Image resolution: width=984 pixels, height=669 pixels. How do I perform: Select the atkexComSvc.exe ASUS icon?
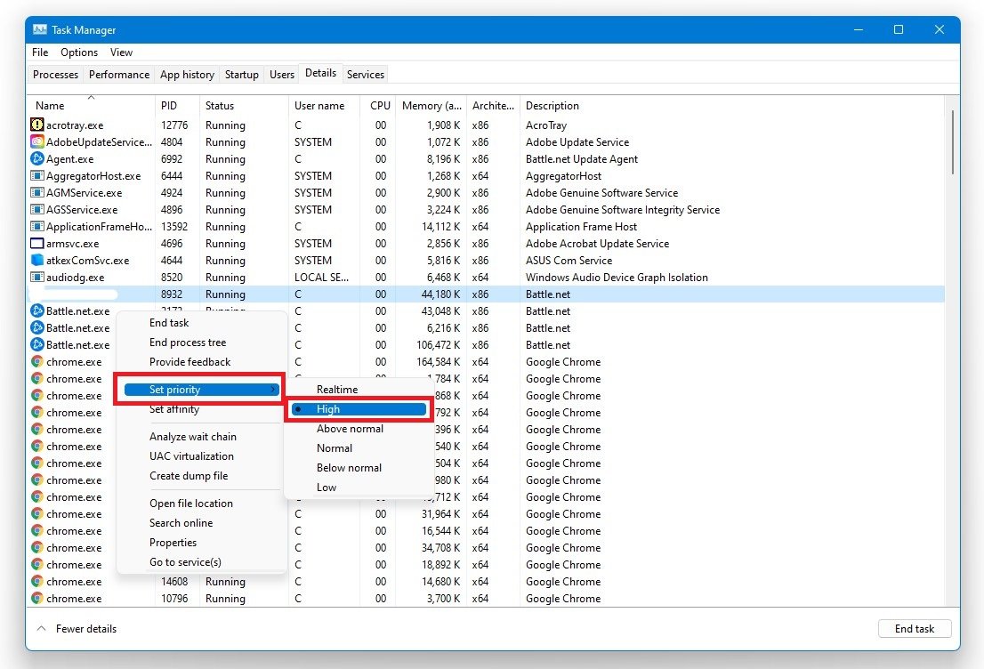[x=37, y=261]
